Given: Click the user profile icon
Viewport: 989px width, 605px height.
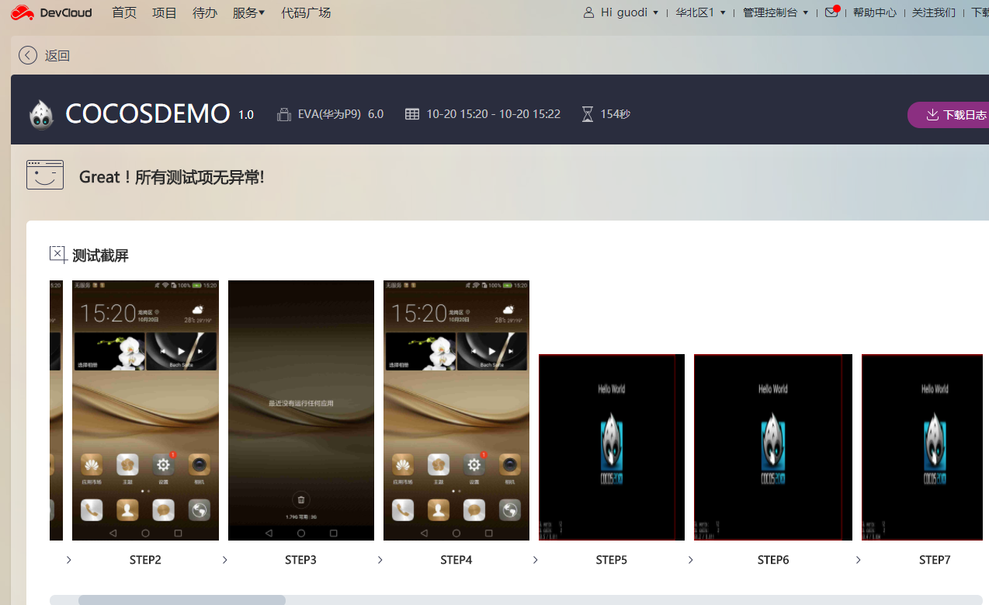Looking at the screenshot, I should [588, 12].
